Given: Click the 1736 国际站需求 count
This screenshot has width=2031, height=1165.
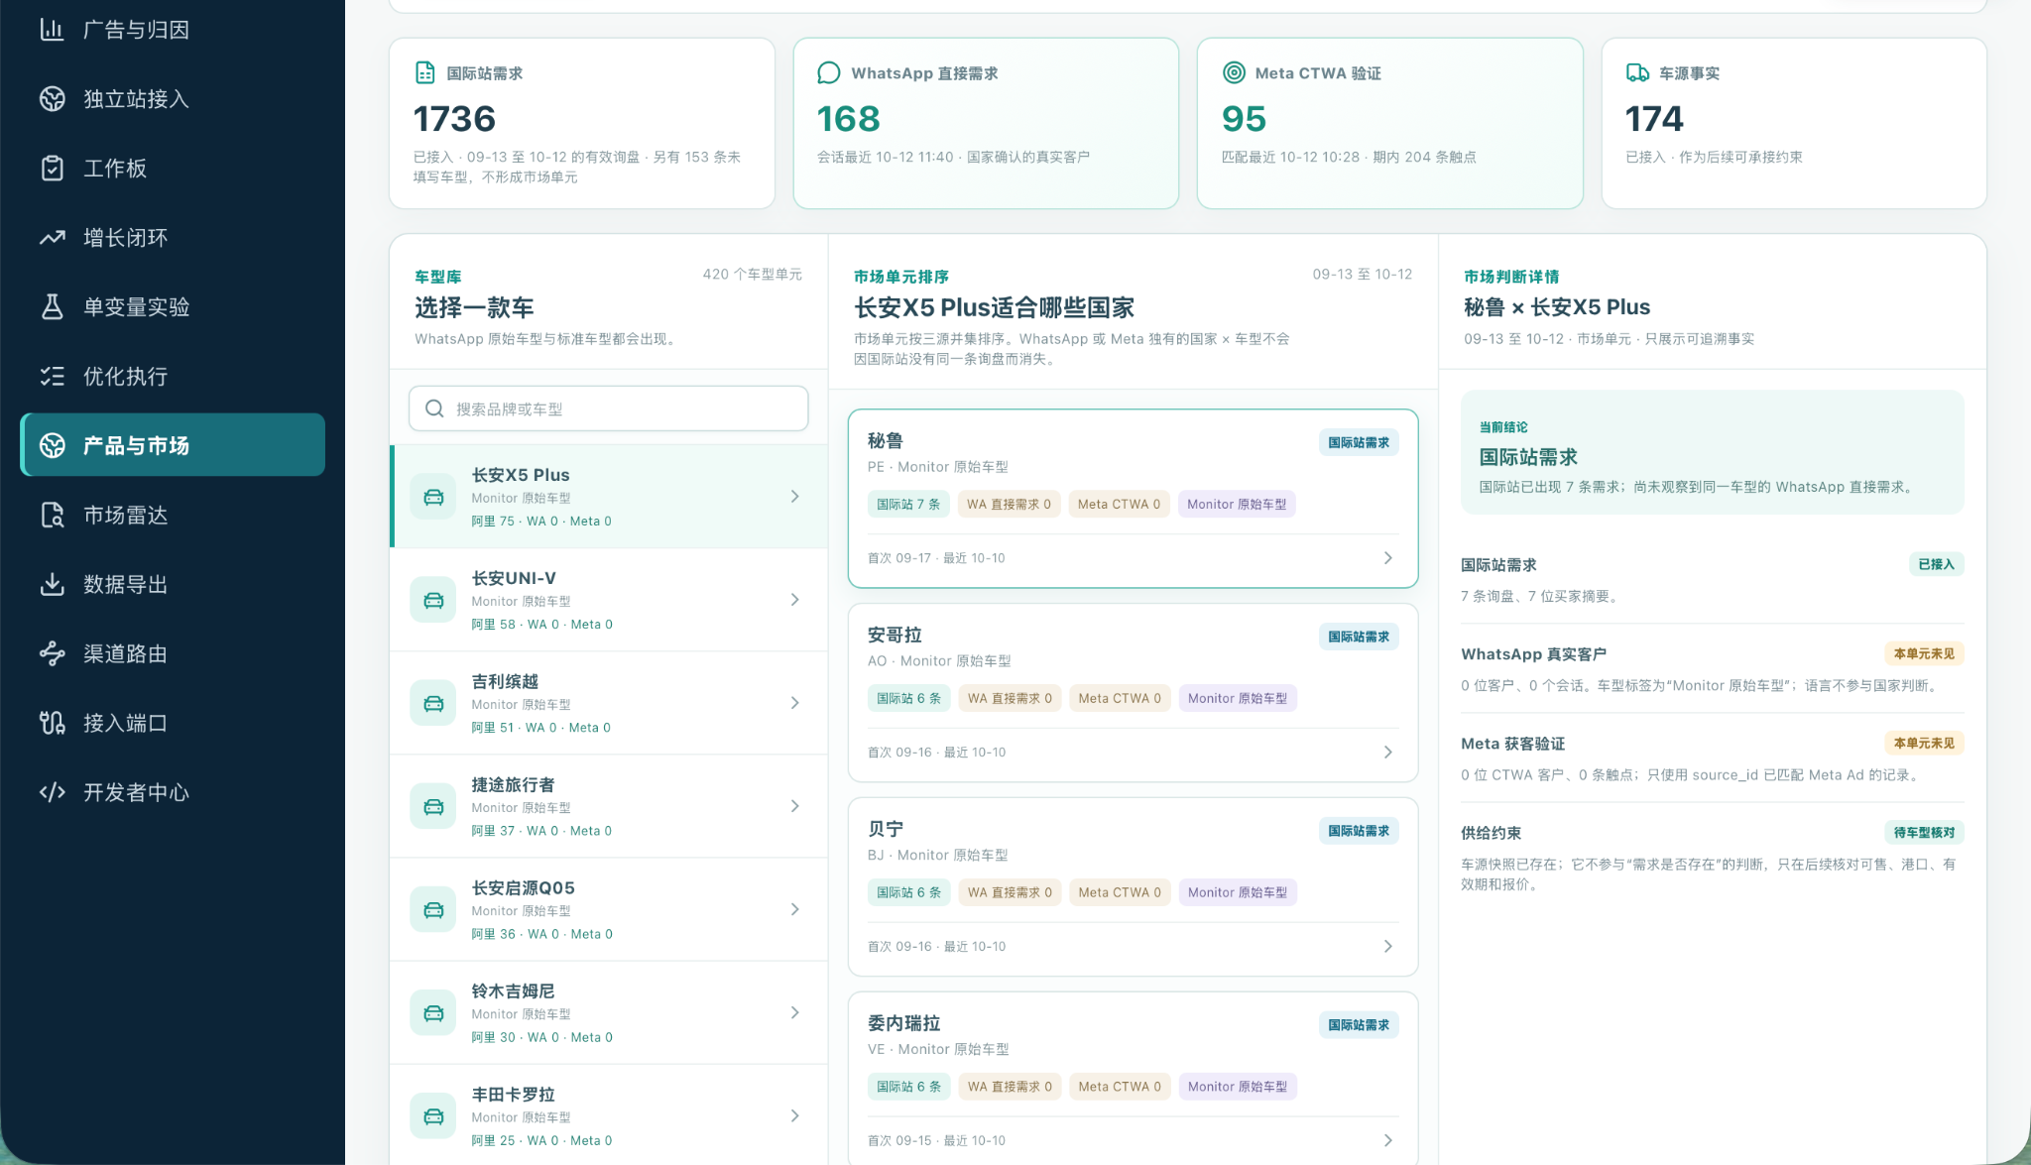Looking at the screenshot, I should pyautogui.click(x=454, y=119).
